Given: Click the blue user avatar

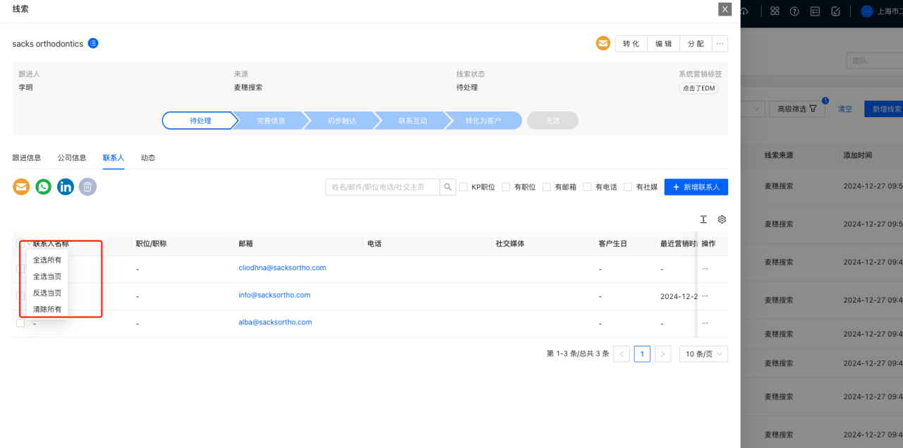Looking at the screenshot, I should (867, 11).
